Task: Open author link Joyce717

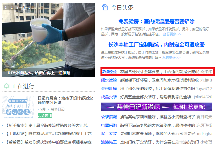Action: pyautogui.click(x=204, y=89)
